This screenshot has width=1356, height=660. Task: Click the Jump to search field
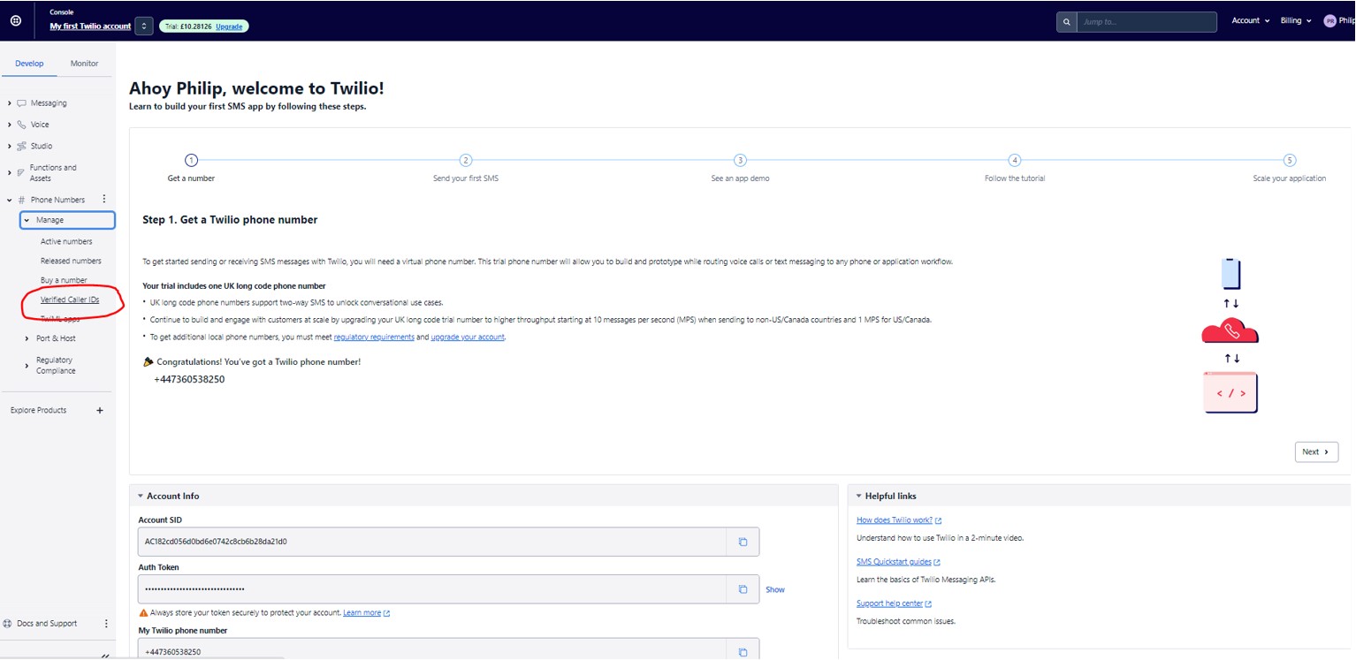click(x=1147, y=21)
